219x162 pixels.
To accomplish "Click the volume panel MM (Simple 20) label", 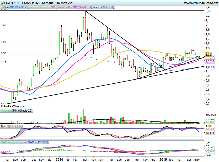I will (23, 111).
